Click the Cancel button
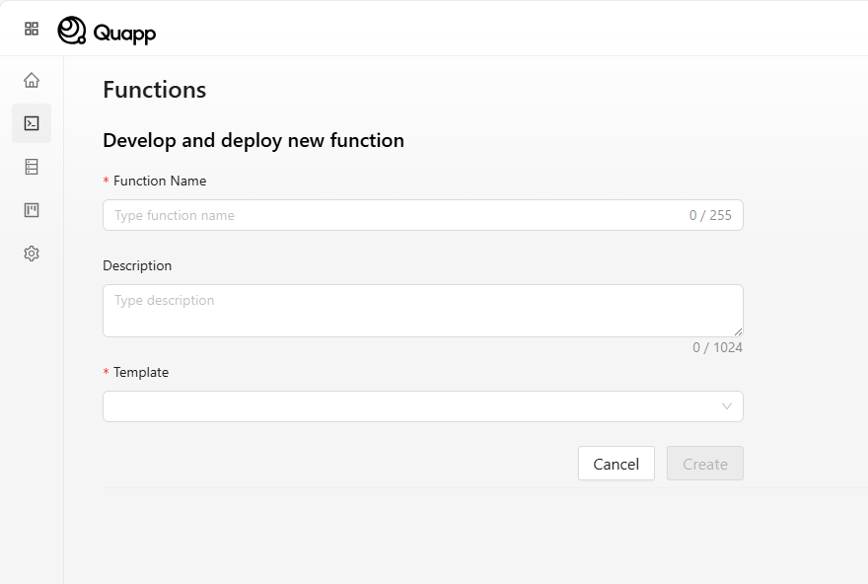 coord(615,464)
